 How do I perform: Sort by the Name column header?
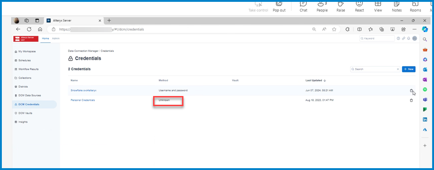coord(74,80)
